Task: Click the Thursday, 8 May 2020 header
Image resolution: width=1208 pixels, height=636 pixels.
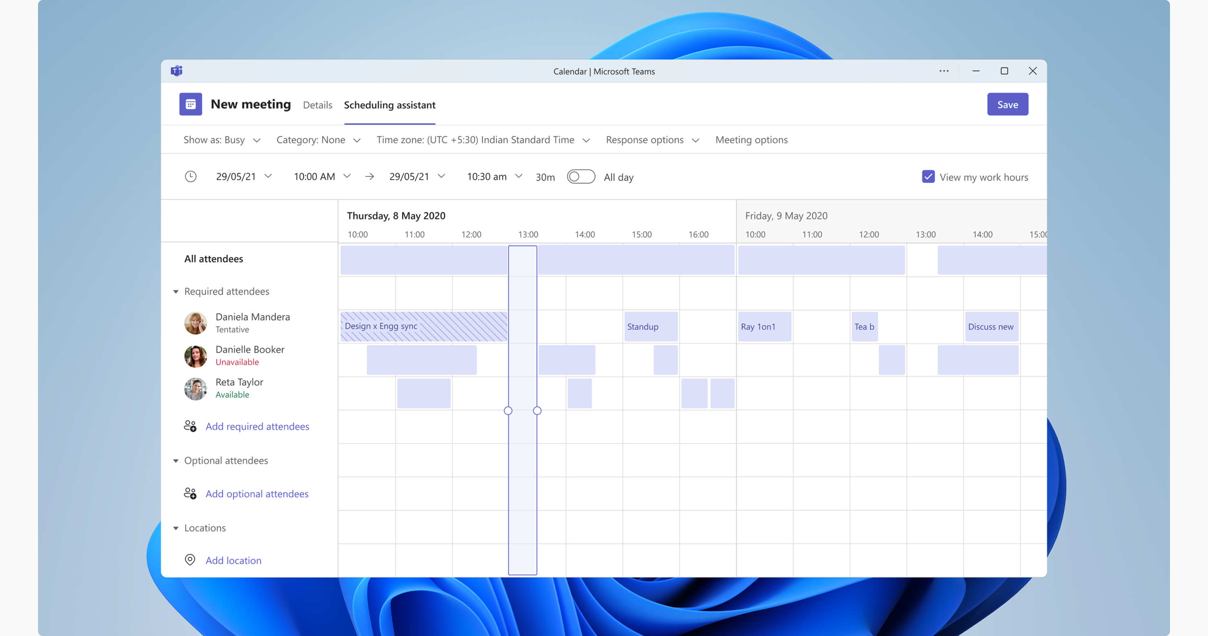Action: tap(396, 216)
